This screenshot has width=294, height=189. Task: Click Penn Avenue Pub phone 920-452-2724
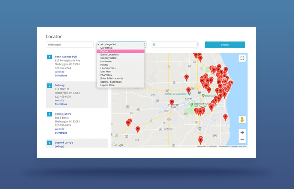pos(63,68)
